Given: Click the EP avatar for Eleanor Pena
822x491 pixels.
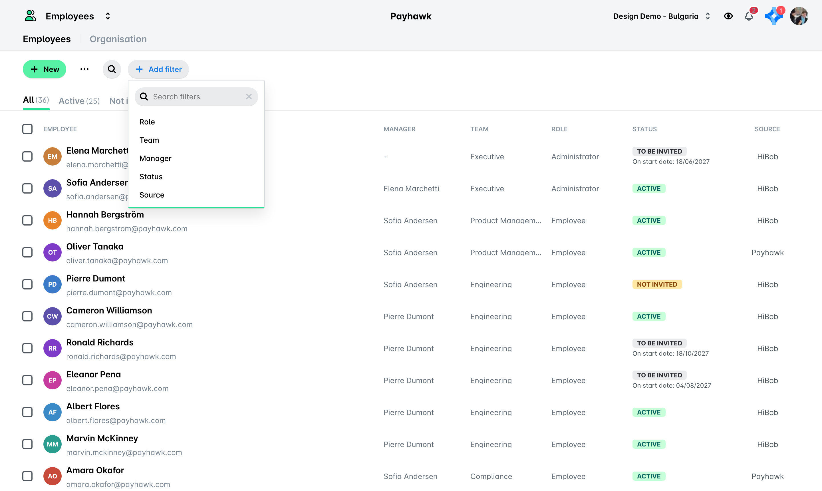Looking at the screenshot, I should (x=52, y=381).
